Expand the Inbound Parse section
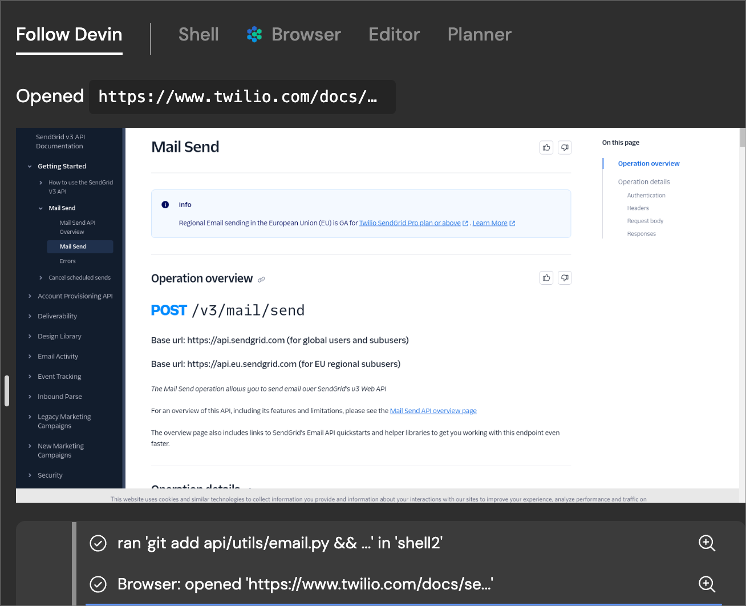Screen dimensions: 746x606 (30, 397)
